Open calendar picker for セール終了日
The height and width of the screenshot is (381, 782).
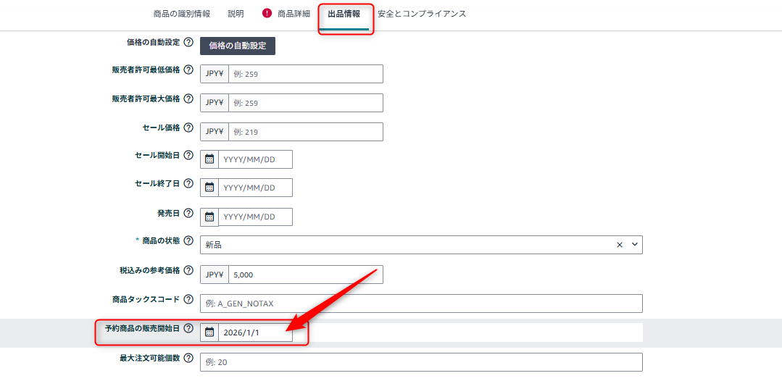point(209,188)
